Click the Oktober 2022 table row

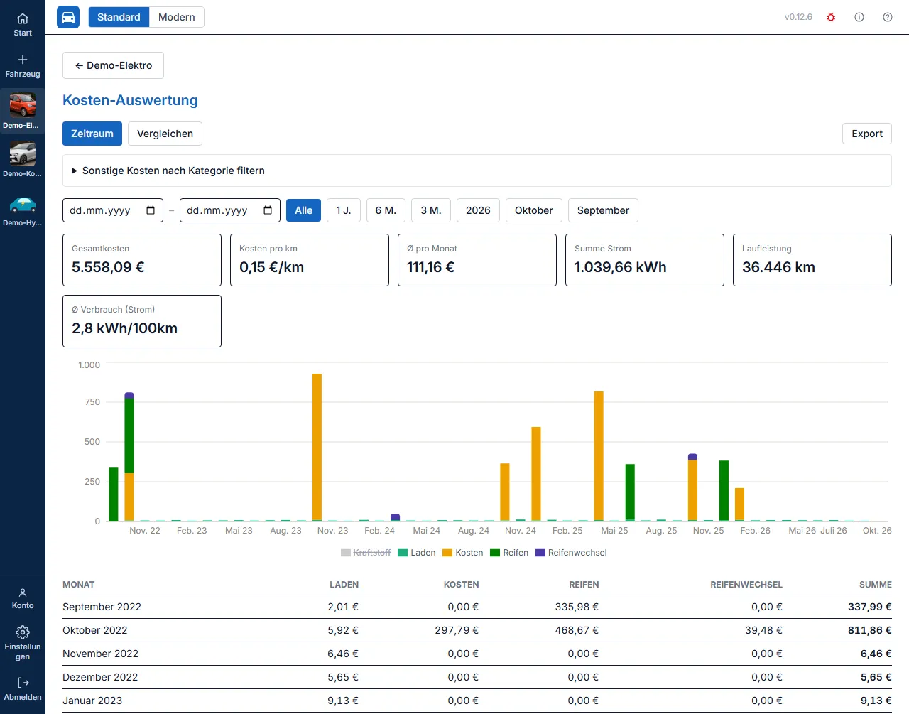click(x=477, y=630)
